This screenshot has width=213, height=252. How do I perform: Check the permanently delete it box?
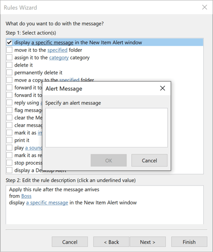click(x=9, y=72)
